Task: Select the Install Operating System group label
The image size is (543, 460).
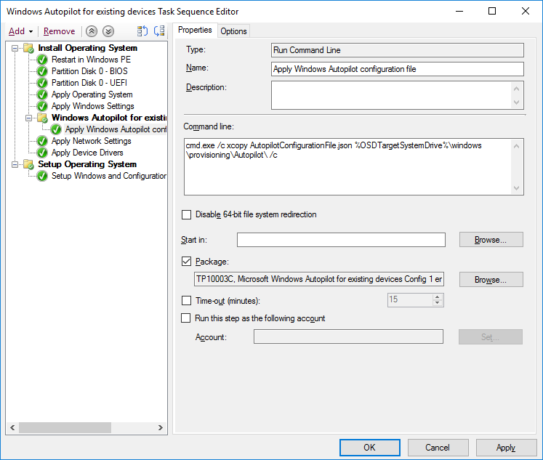Action: 88,48
